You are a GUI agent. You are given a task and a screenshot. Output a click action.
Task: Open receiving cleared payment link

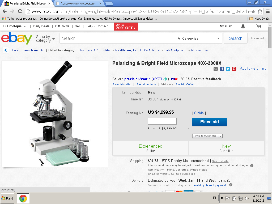coord(209,185)
